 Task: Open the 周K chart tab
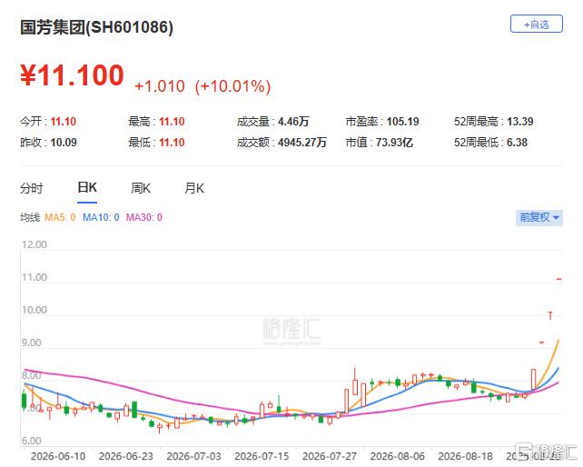point(141,188)
